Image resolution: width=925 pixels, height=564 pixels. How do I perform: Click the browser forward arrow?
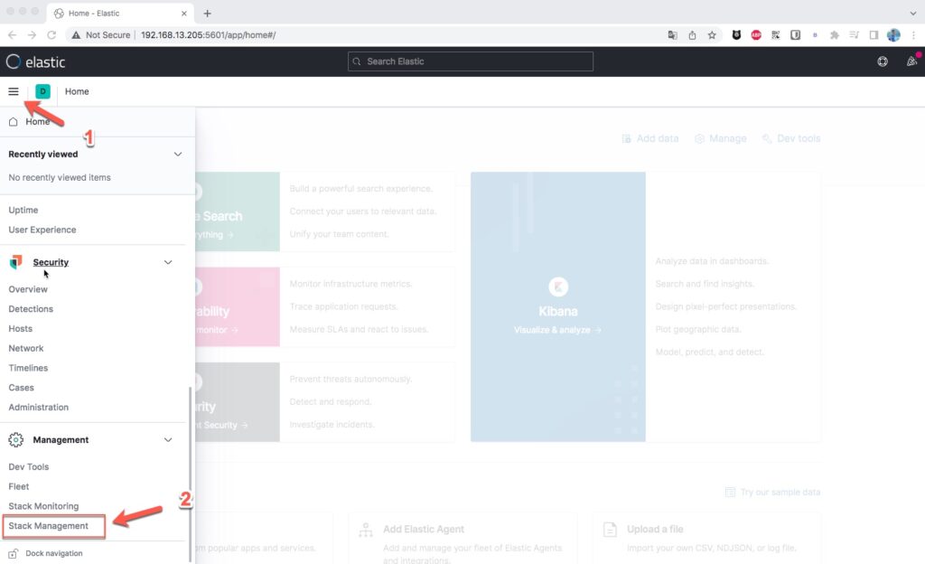[x=32, y=35]
